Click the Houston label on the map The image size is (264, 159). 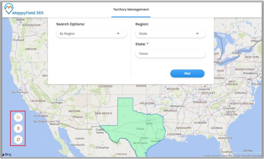point(156,141)
